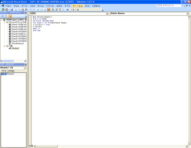This screenshot has width=191, height=148.
Task: Open the Window menu
Action: pyautogui.click(x=88, y=6)
